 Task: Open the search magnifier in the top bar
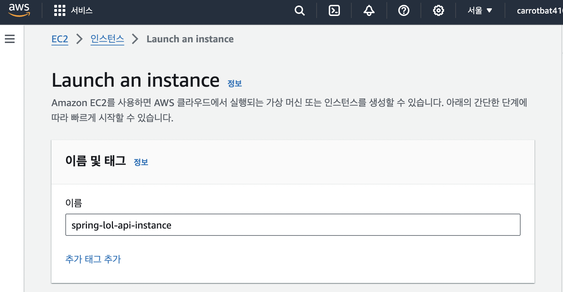300,11
